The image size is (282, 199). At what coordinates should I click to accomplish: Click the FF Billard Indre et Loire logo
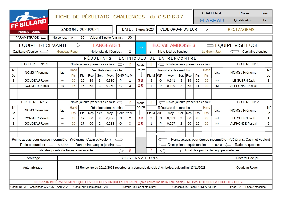pyautogui.click(x=29, y=22)
